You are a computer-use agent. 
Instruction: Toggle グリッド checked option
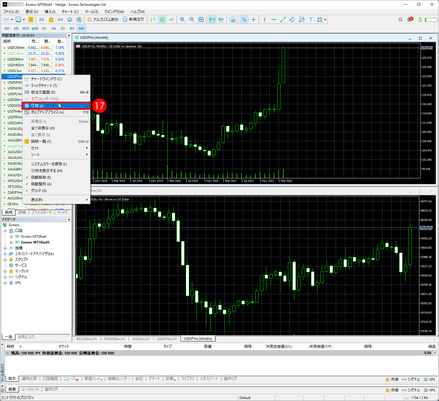[56, 191]
